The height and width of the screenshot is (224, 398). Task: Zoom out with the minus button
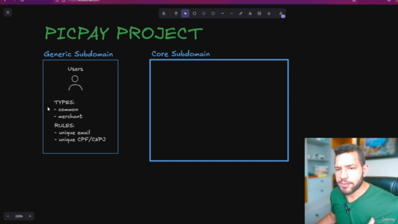[x=8, y=216]
